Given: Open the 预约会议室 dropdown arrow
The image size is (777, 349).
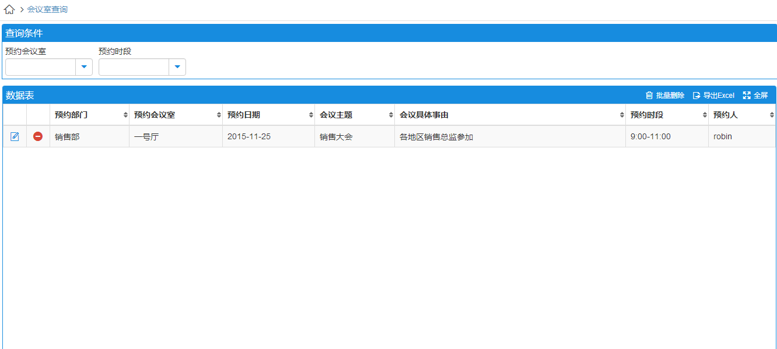Looking at the screenshot, I should (84, 68).
